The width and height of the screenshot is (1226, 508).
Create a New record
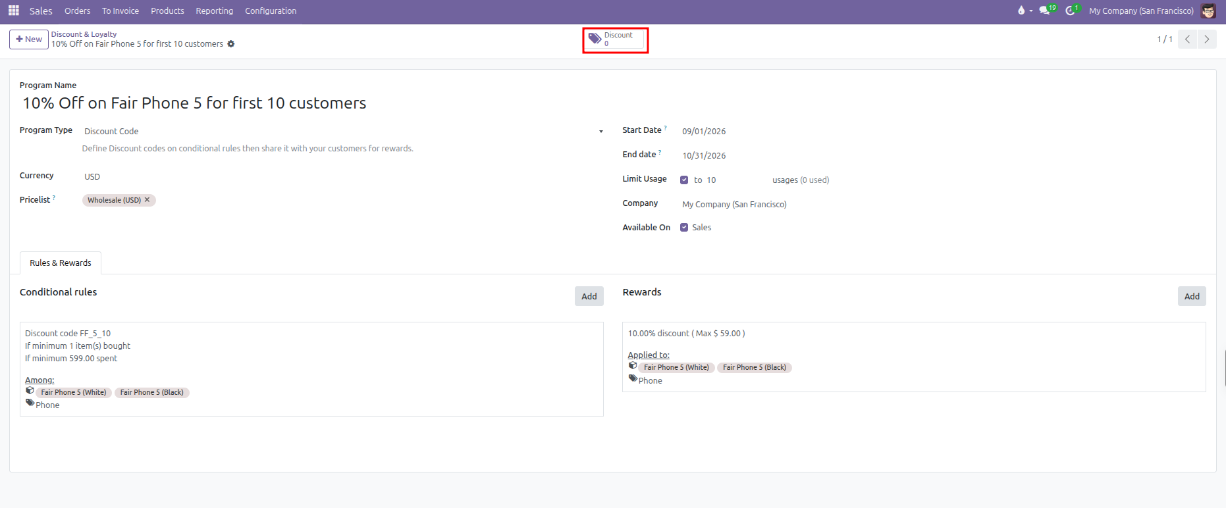tap(29, 39)
